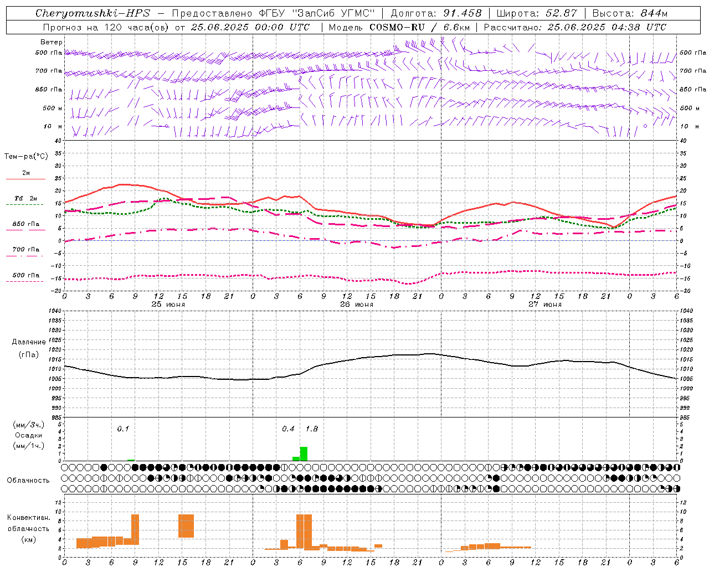Click the Рассчитано: 25.06.2025 04:38 UTC timestamp
709x567 pixels.
click(x=575, y=27)
